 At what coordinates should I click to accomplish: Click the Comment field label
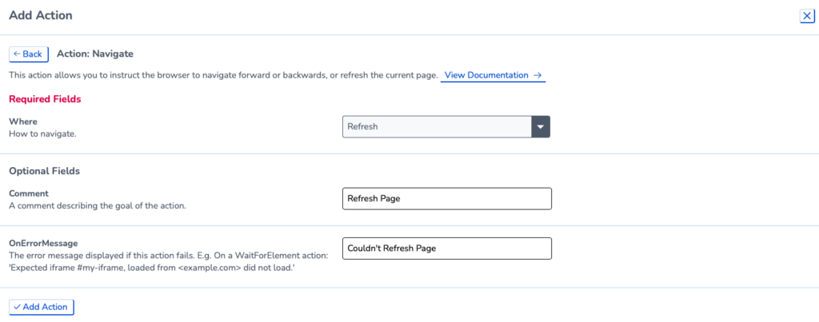[x=29, y=193]
